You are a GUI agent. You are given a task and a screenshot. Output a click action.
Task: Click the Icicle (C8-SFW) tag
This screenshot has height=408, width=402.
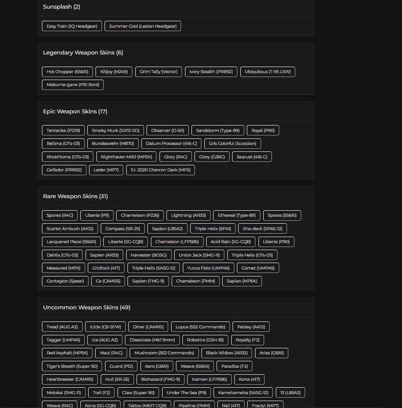(105, 327)
